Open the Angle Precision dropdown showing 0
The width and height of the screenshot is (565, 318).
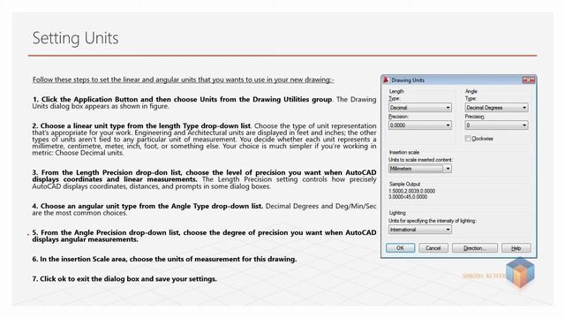coord(496,125)
